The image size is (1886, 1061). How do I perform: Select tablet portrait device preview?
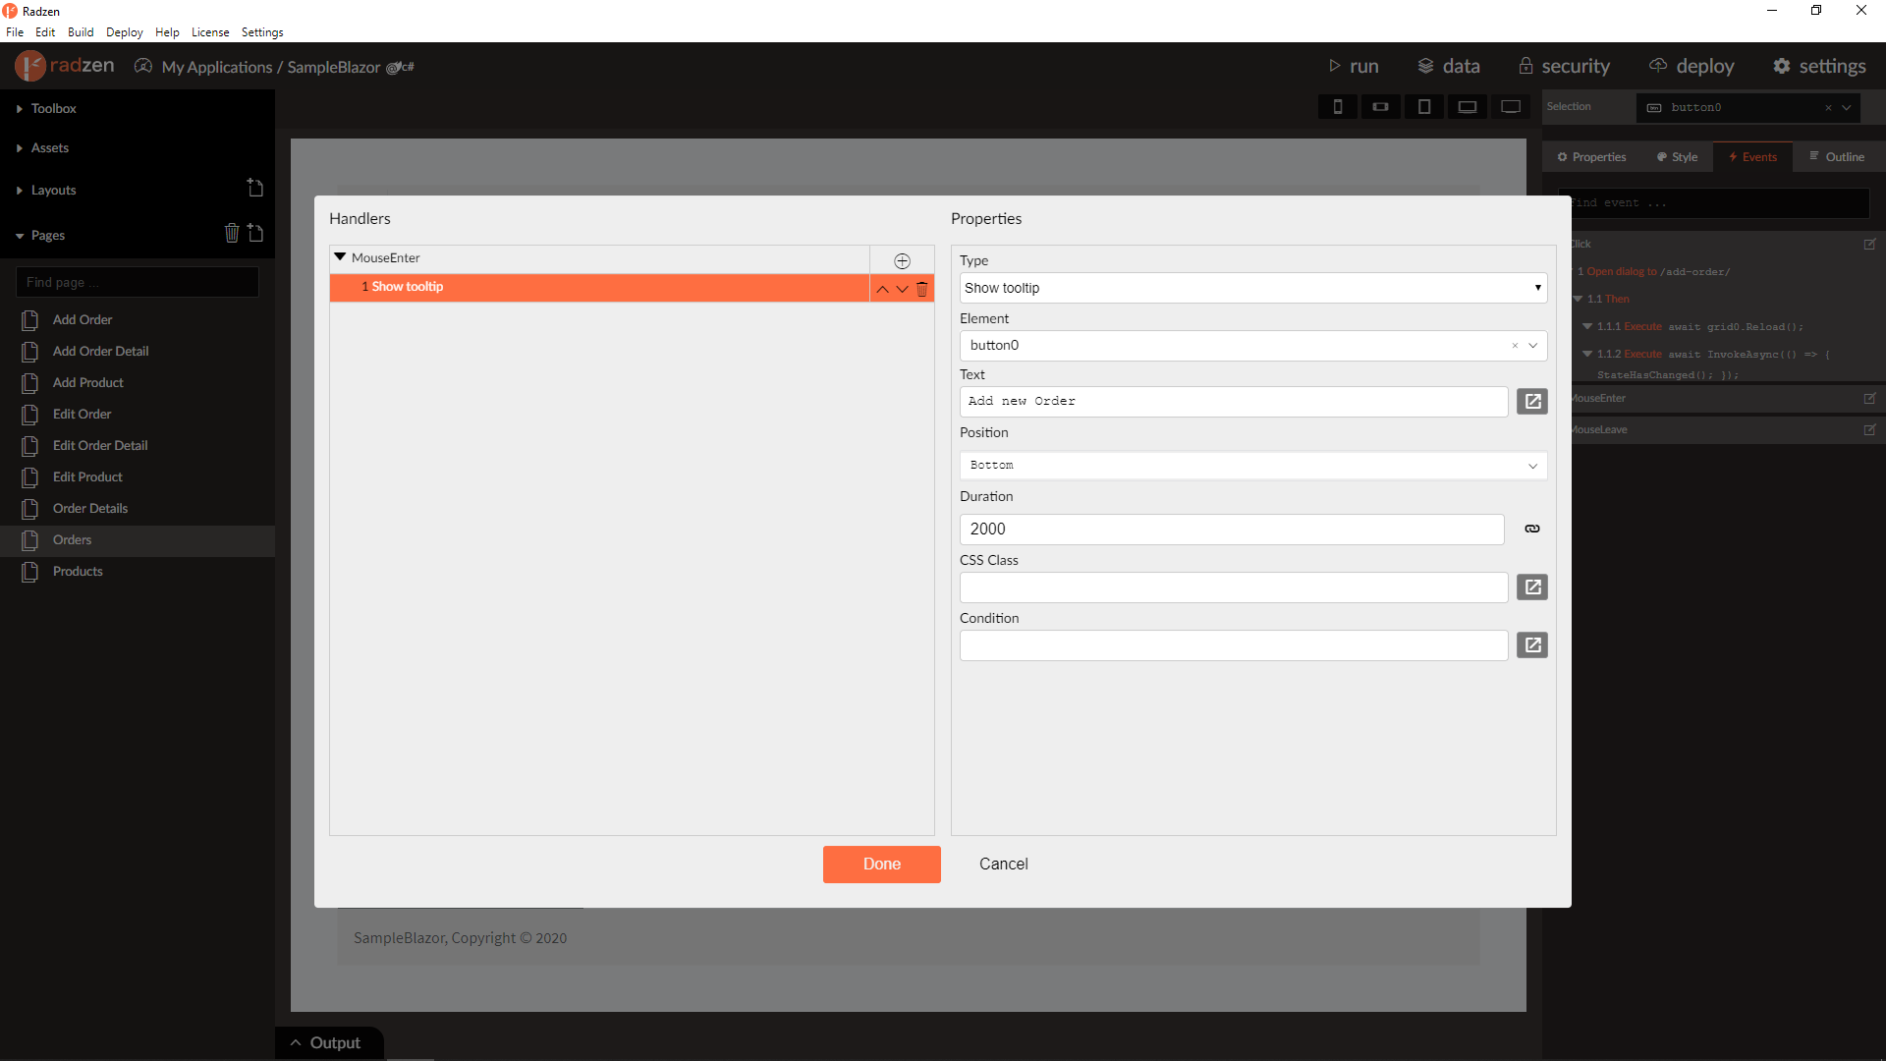[1424, 107]
